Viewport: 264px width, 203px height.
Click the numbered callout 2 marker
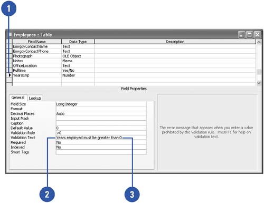click(47, 195)
